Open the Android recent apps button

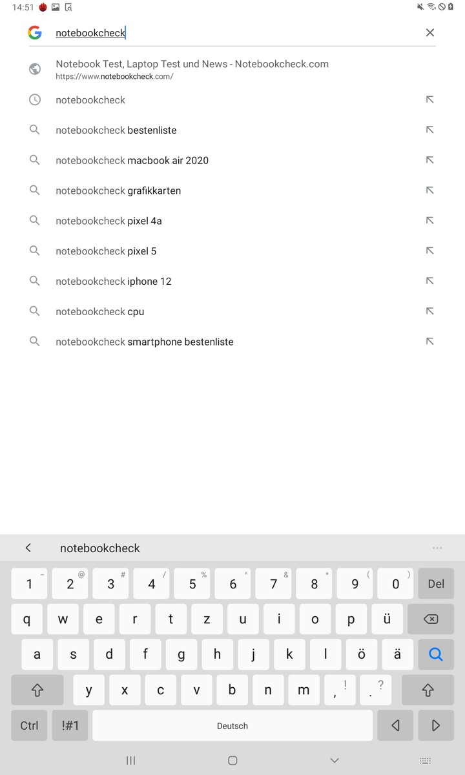[x=130, y=761]
